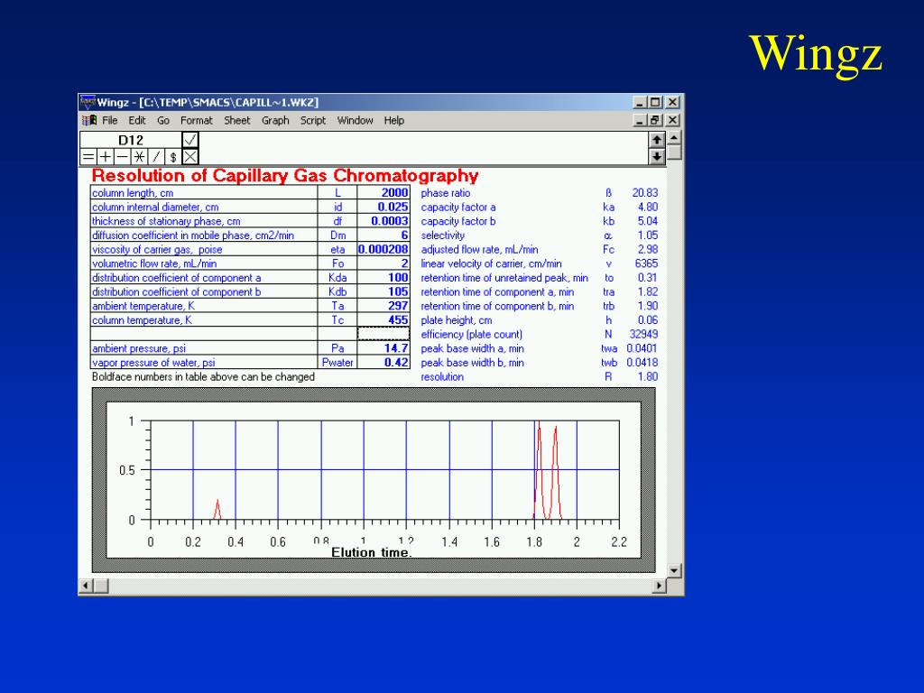Click the phase ratio value 20.83
The image size is (924, 693).
pos(644,193)
